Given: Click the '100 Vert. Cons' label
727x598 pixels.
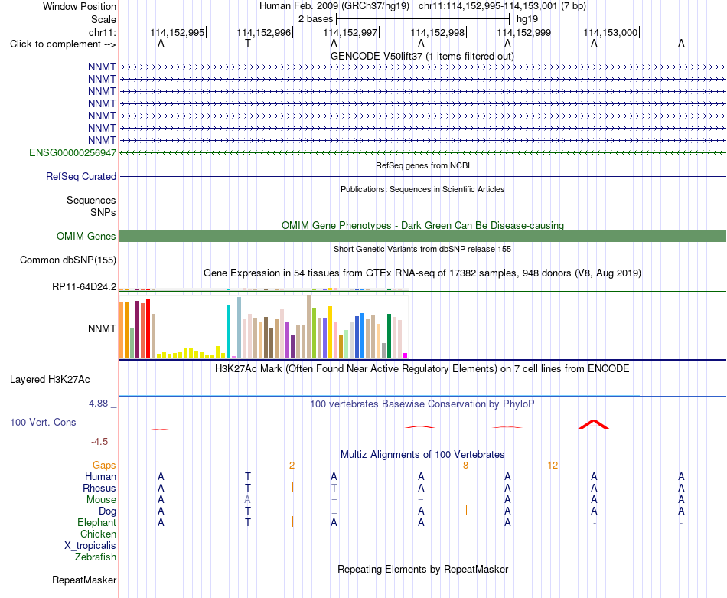Looking at the screenshot, I should coord(43,422).
